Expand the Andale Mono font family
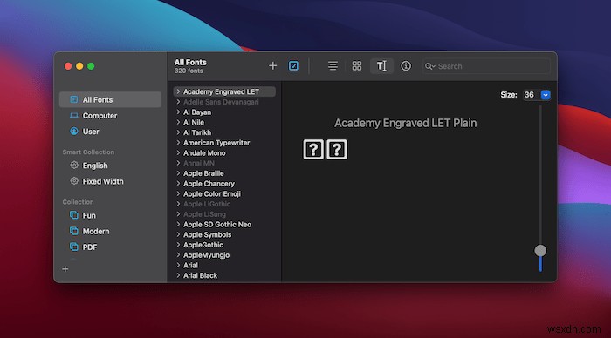Image resolution: width=611 pixels, height=338 pixels. [x=178, y=152]
